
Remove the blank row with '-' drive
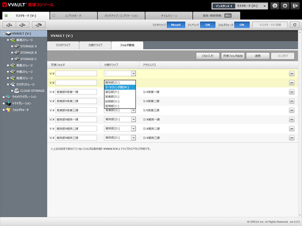tap(291, 74)
